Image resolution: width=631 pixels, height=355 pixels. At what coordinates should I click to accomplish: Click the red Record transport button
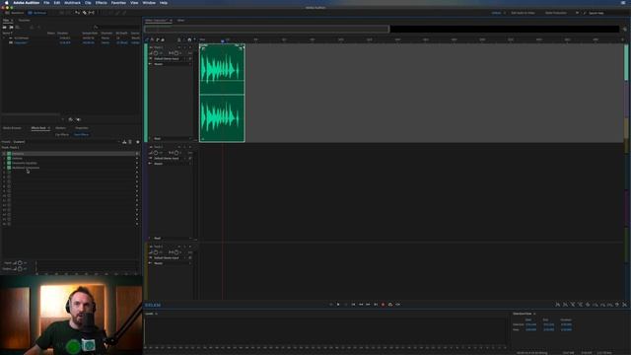tap(383, 305)
